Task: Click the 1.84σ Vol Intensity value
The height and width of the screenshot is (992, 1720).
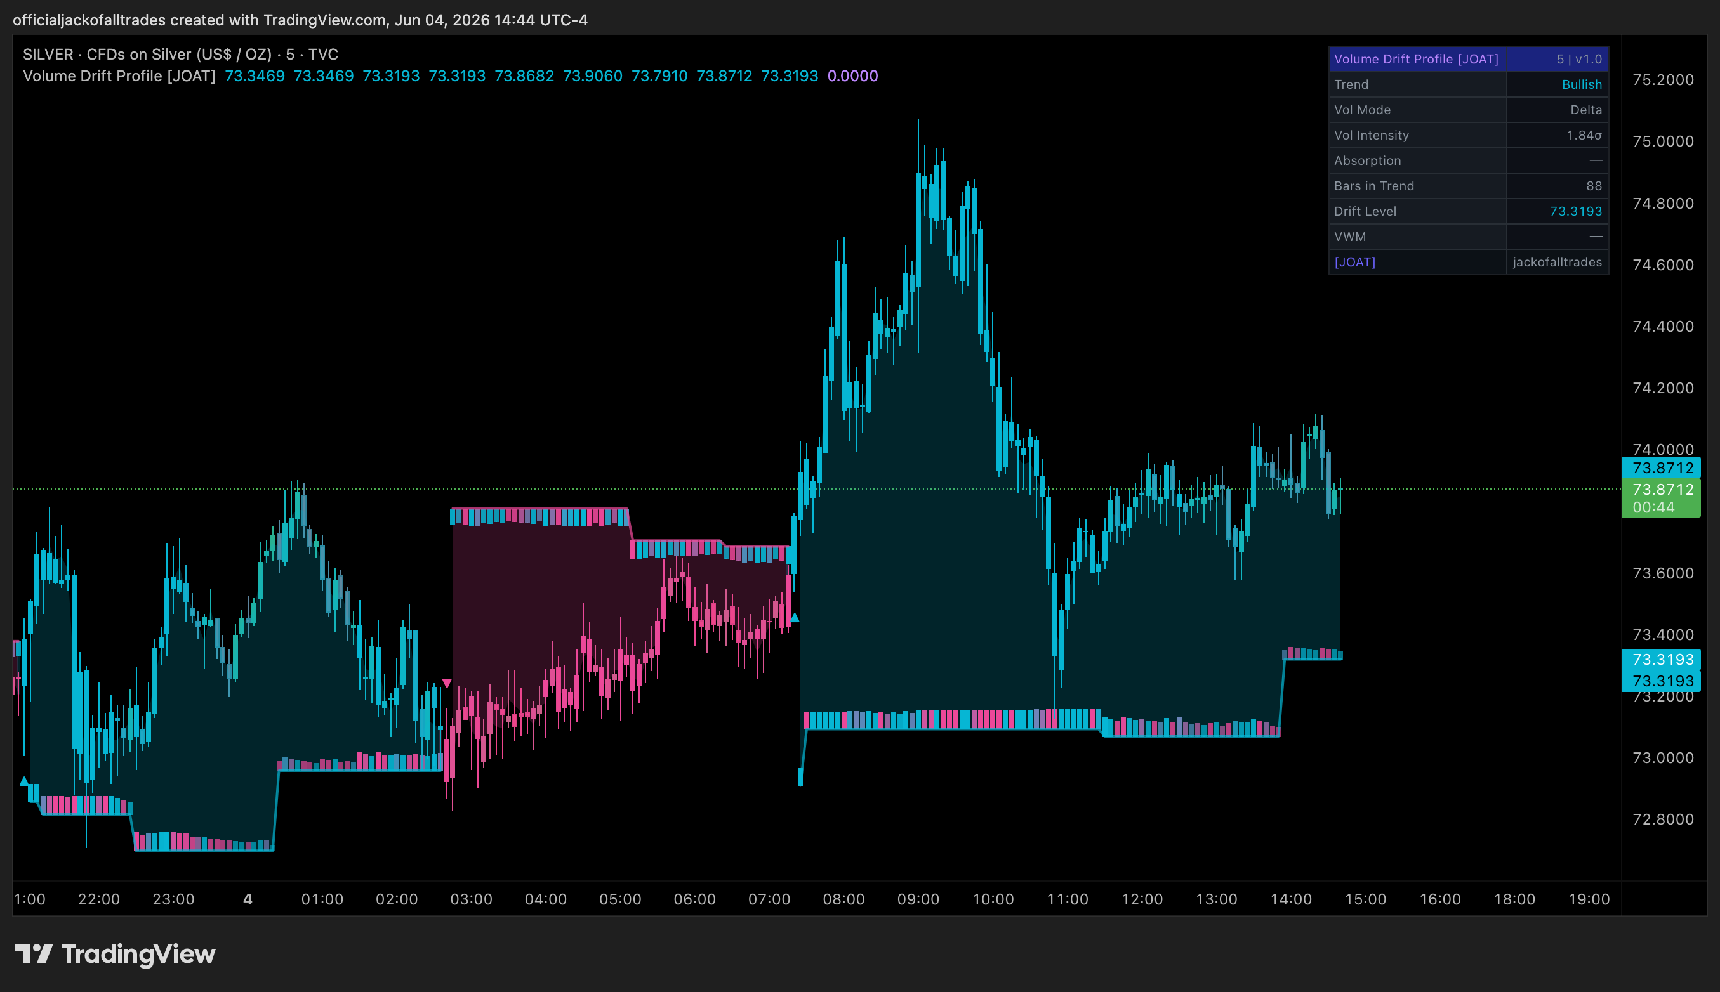Action: [1584, 135]
